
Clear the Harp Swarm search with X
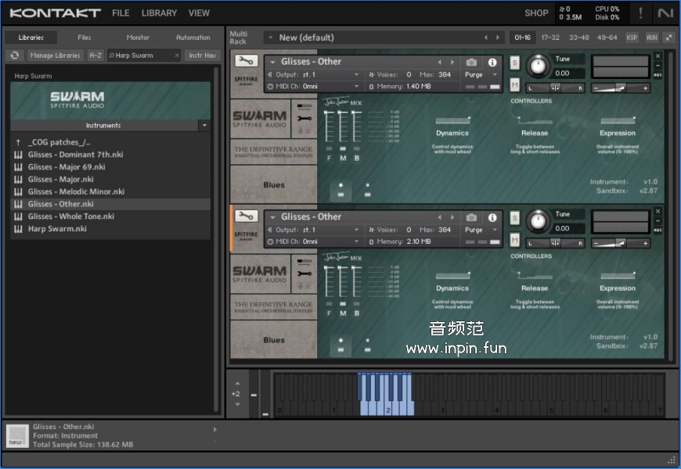177,55
